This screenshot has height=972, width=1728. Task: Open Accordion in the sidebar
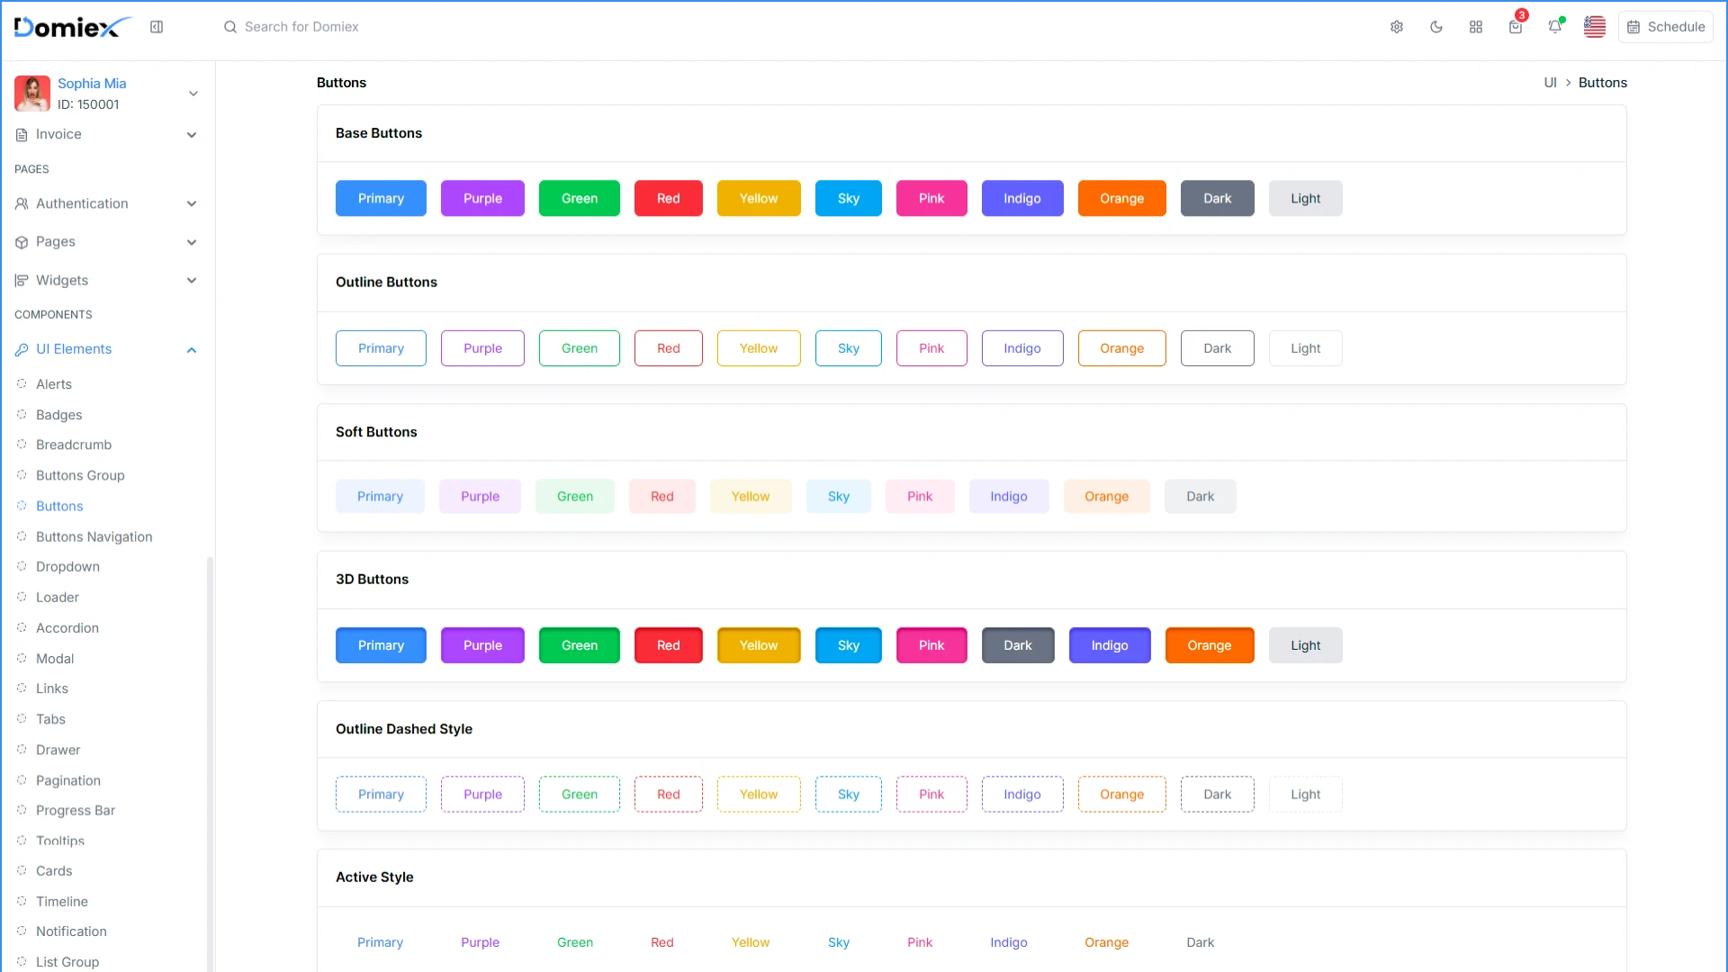(67, 628)
